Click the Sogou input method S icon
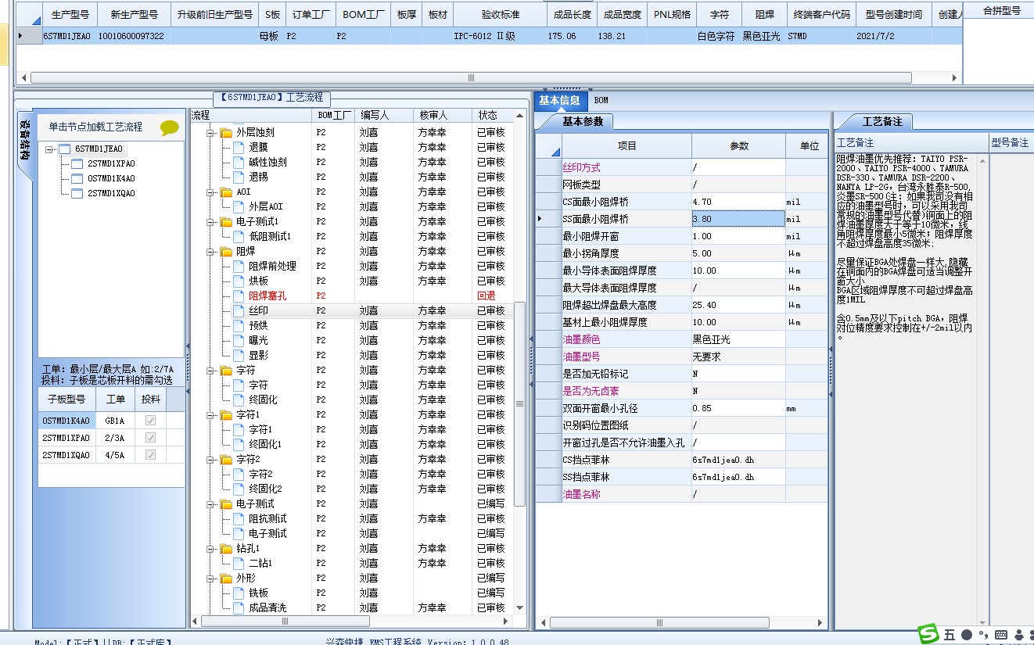This screenshot has height=645, width=1034. tap(928, 634)
